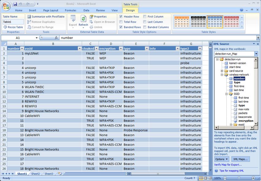
Task: Select the encryption element in the XML tree
Action: tap(246, 121)
